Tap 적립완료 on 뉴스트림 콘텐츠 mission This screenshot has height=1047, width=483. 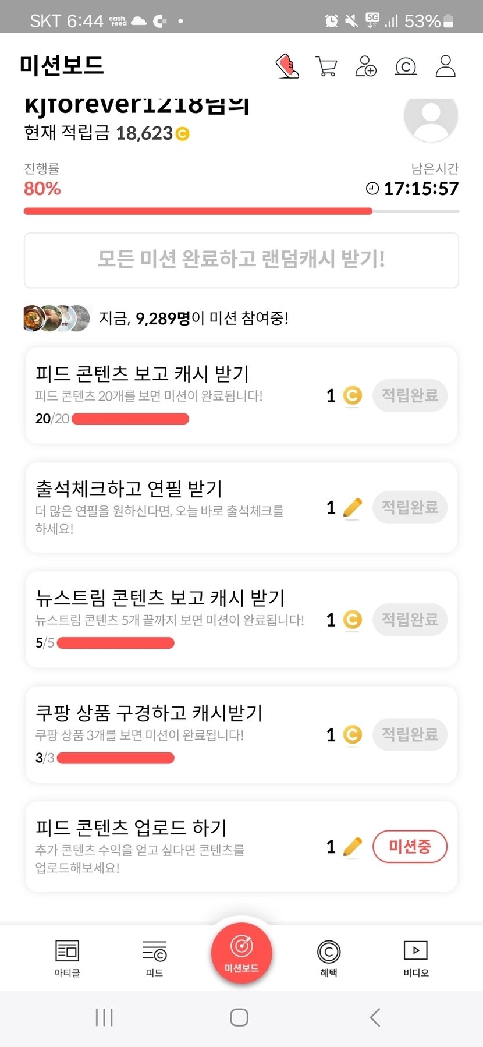pos(410,619)
